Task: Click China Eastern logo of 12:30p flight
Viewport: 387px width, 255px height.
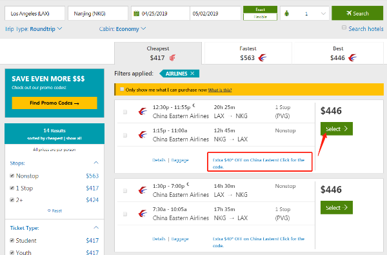Action: tap(143, 112)
